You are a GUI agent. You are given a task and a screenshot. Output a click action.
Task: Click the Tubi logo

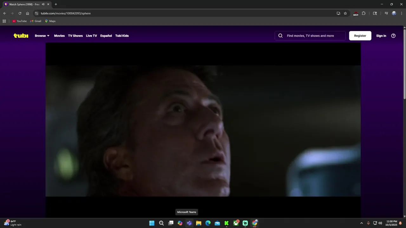21,36
